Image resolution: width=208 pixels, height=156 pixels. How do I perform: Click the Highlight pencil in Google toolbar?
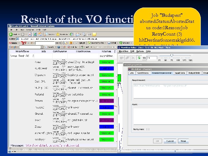77,43
